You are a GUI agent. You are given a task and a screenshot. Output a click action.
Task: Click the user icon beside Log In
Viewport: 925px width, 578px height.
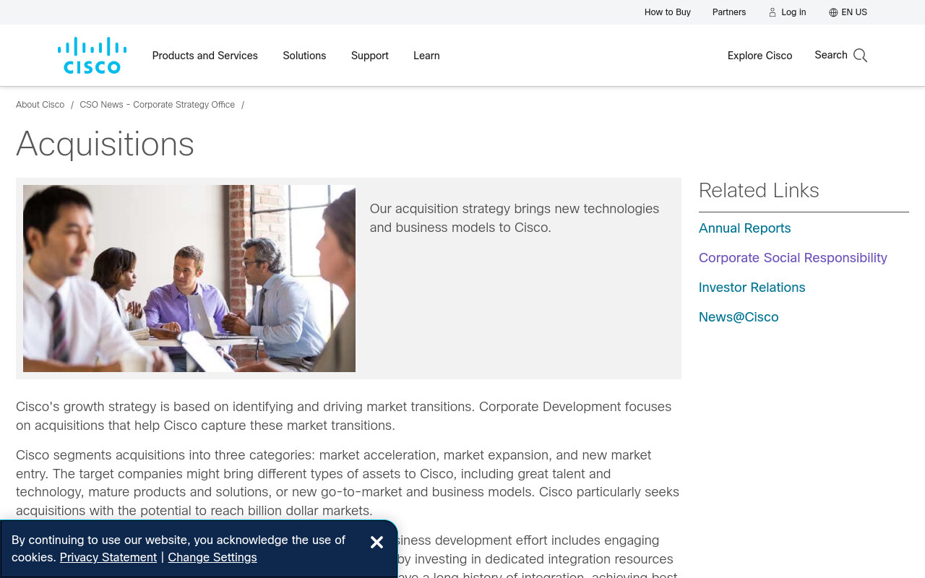(773, 12)
